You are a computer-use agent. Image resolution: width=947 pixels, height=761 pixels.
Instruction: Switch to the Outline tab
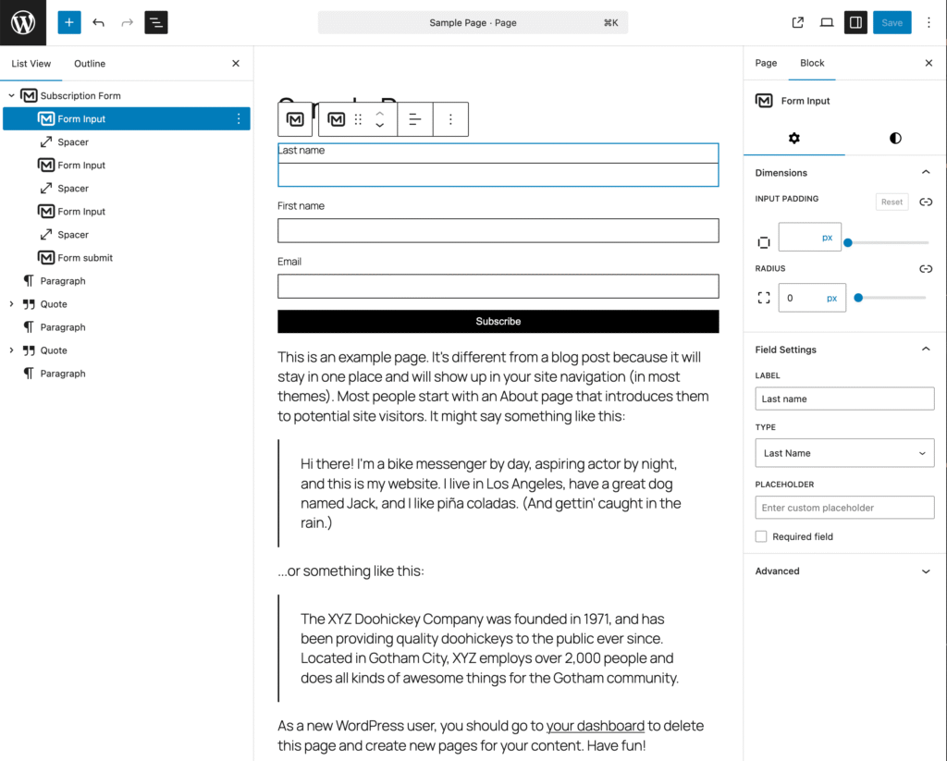[89, 63]
